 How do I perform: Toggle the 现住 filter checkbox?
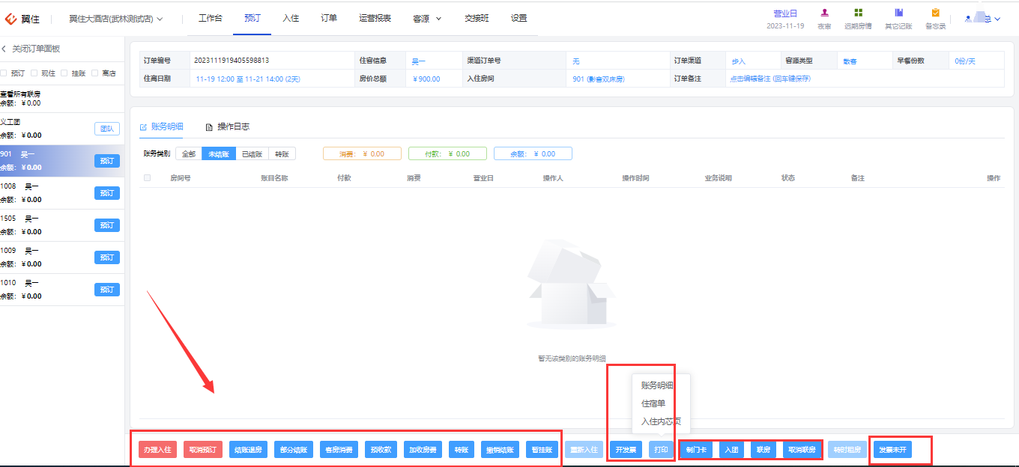34,73
